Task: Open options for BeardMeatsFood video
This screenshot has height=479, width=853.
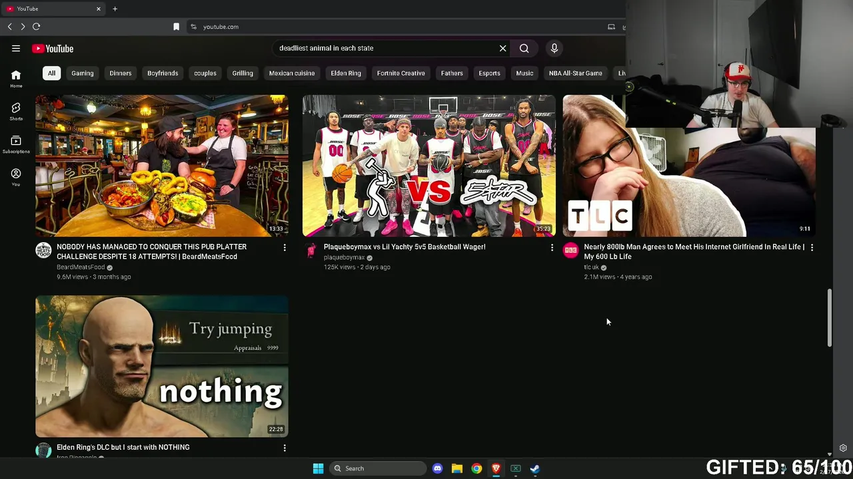Action: coord(285,247)
